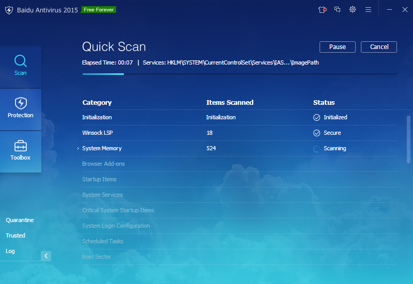Screen dimensions: 413x284
Task: Click the Services registry path text
Action: 231,62
